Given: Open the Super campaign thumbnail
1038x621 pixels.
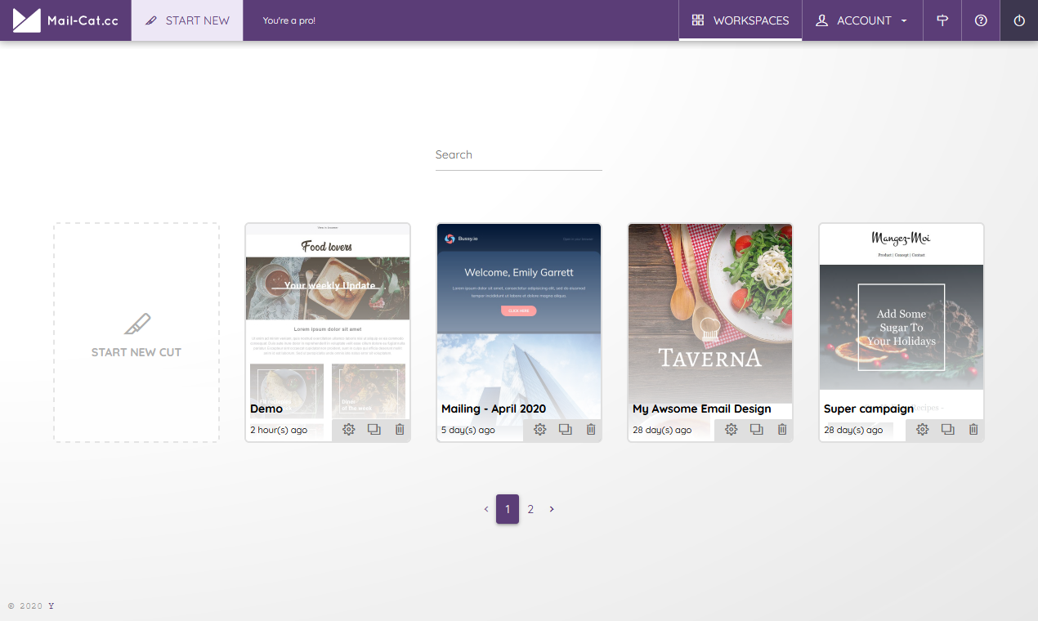Looking at the screenshot, I should 901,319.
